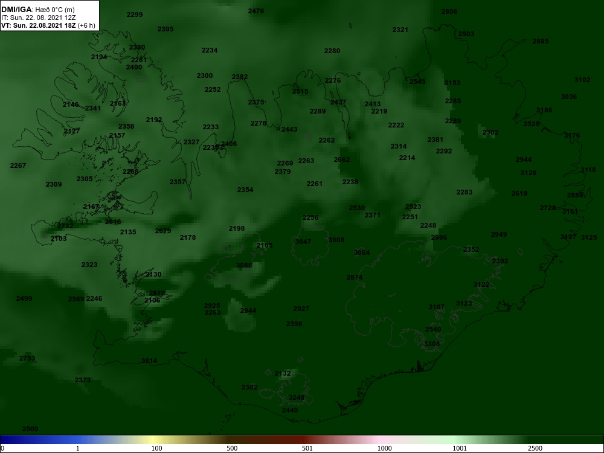Select the value 3248
604x453 pixels.
pyautogui.click(x=297, y=397)
